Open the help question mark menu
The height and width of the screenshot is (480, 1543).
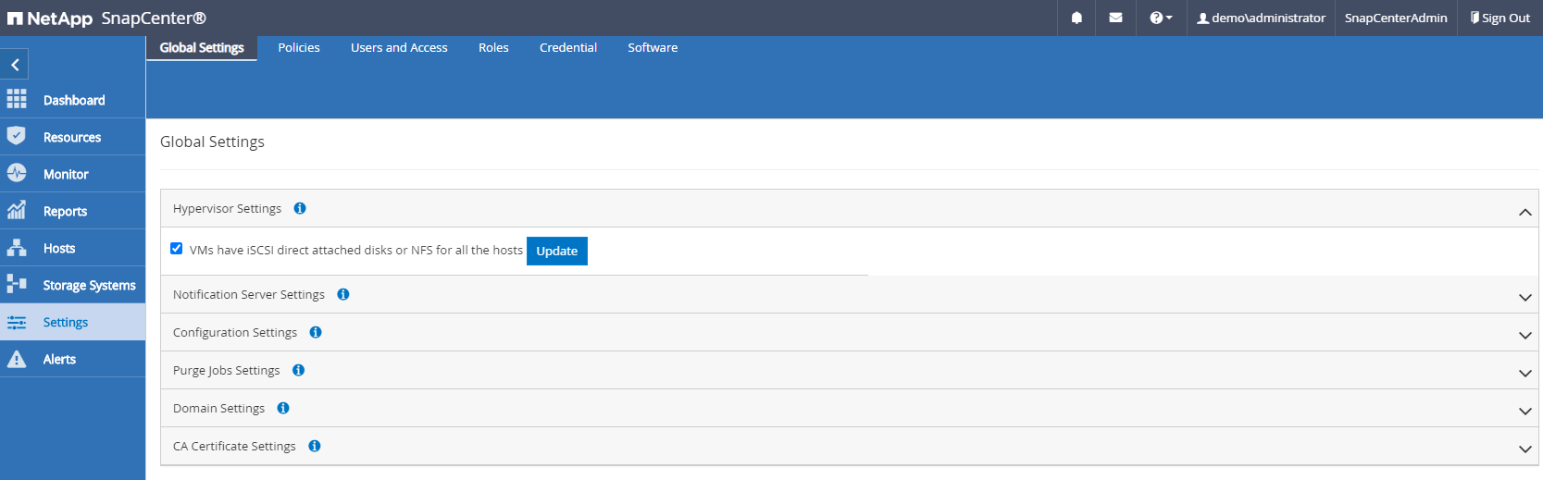point(1160,18)
